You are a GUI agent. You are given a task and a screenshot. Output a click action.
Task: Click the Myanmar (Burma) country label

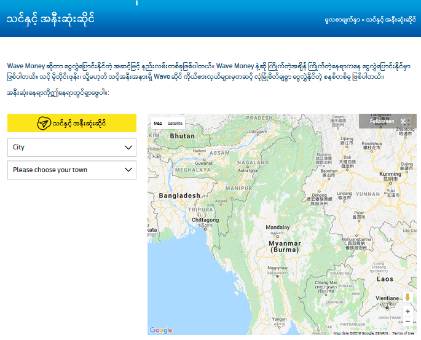285,247
